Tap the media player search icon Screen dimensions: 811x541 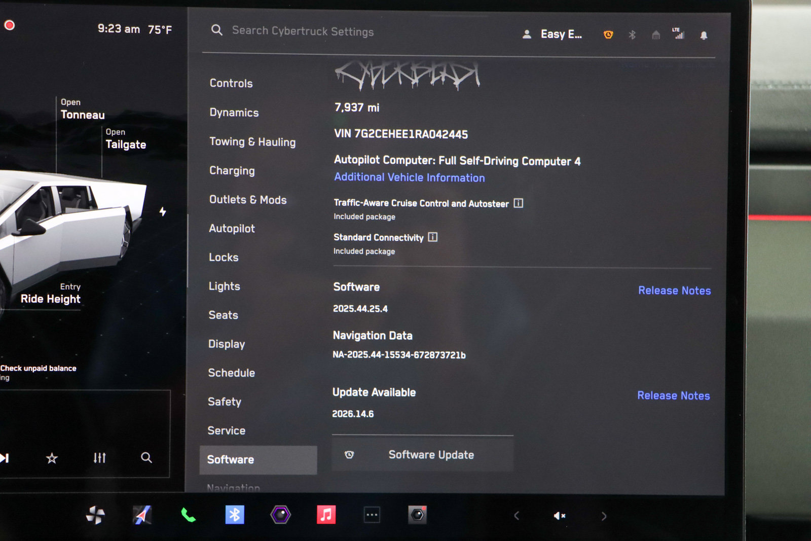click(146, 458)
